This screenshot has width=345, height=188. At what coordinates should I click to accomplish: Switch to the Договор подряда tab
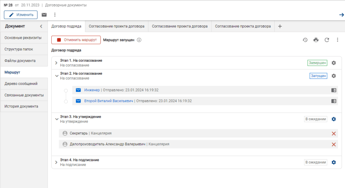point(66,26)
